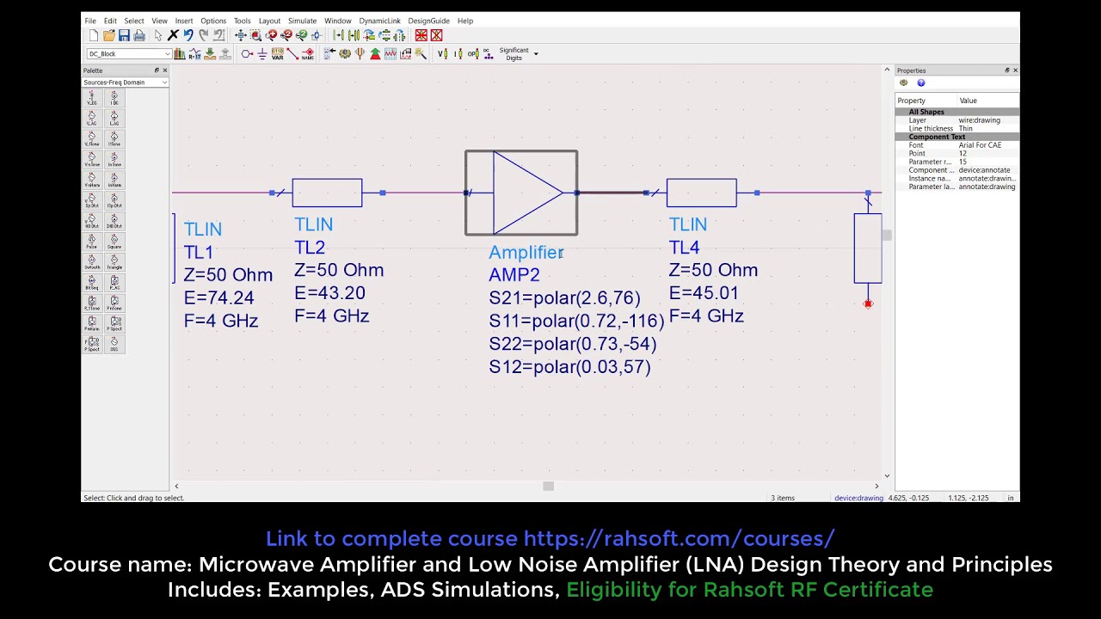Click the Point value 12
This screenshot has height=619, width=1101.
pyautogui.click(x=963, y=154)
